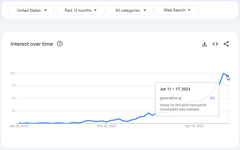Select the Nov 20, 2022 axis label
Image resolution: width=240 pixels, height=150 pixels.
(107, 126)
